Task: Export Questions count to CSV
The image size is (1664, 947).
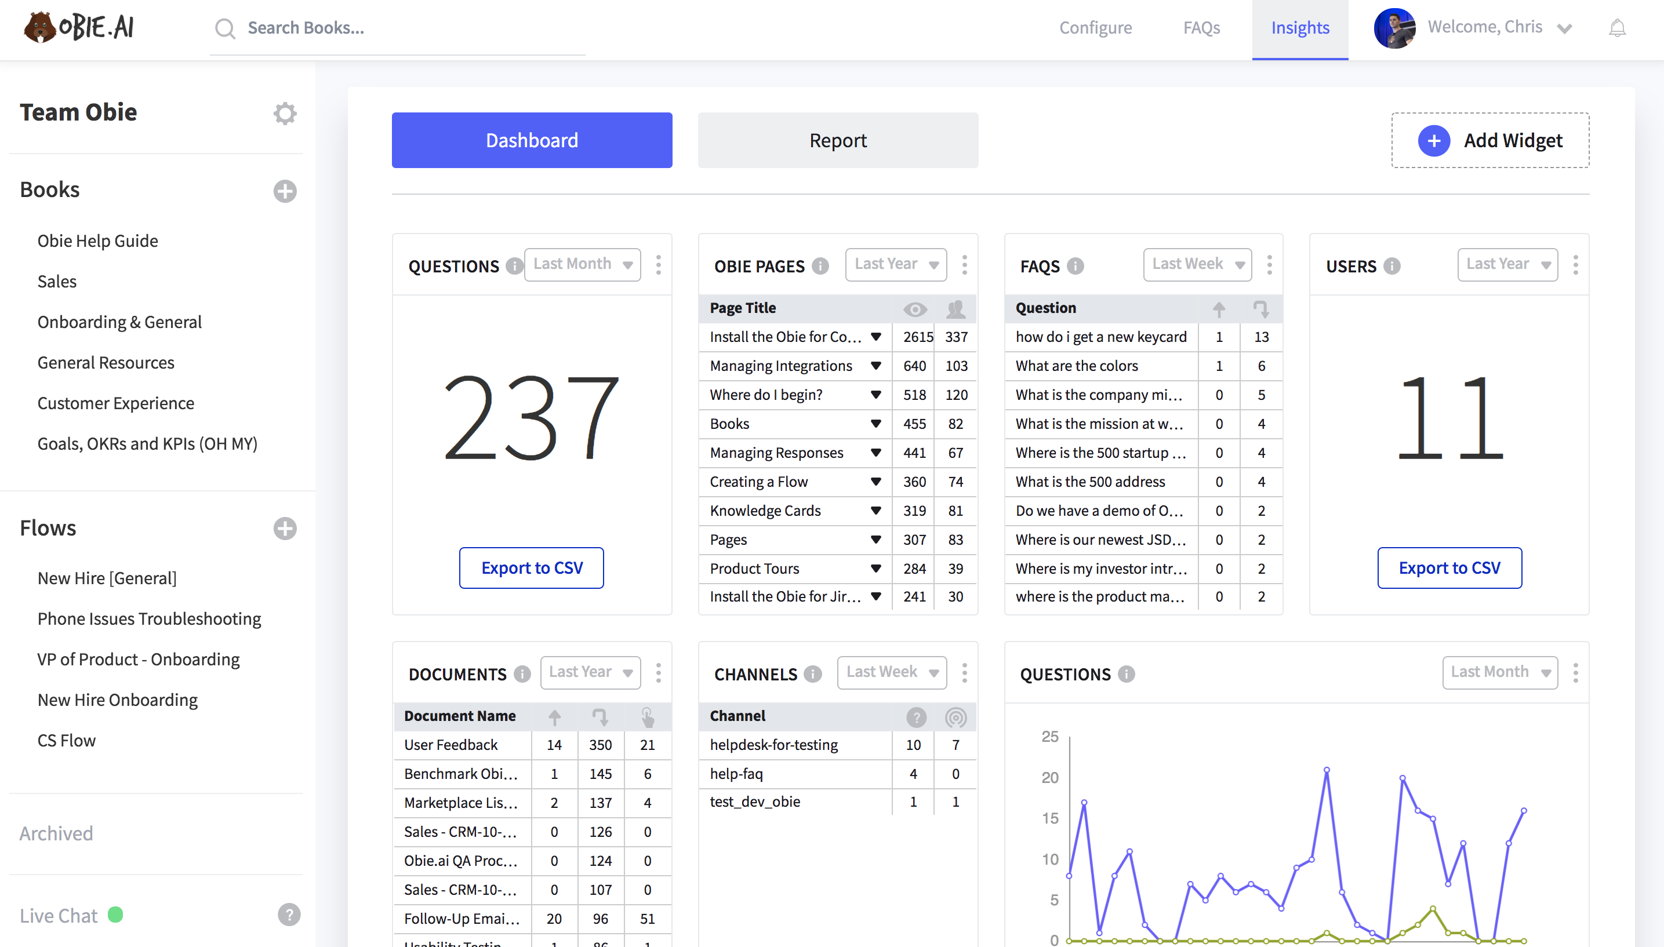Action: coord(532,568)
